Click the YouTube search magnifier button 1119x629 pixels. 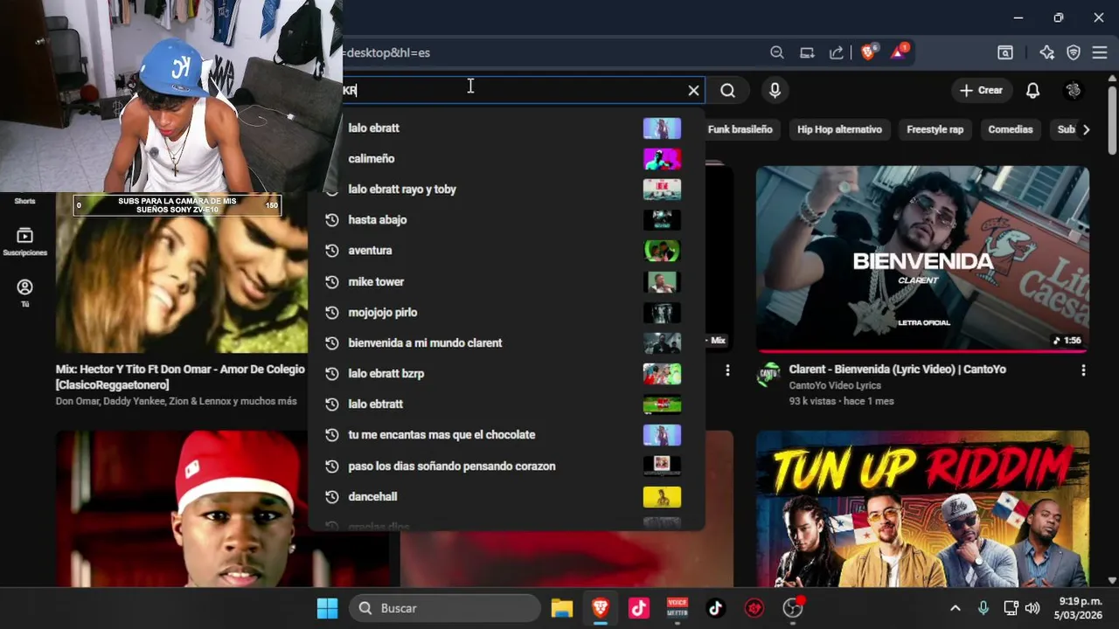click(x=727, y=90)
